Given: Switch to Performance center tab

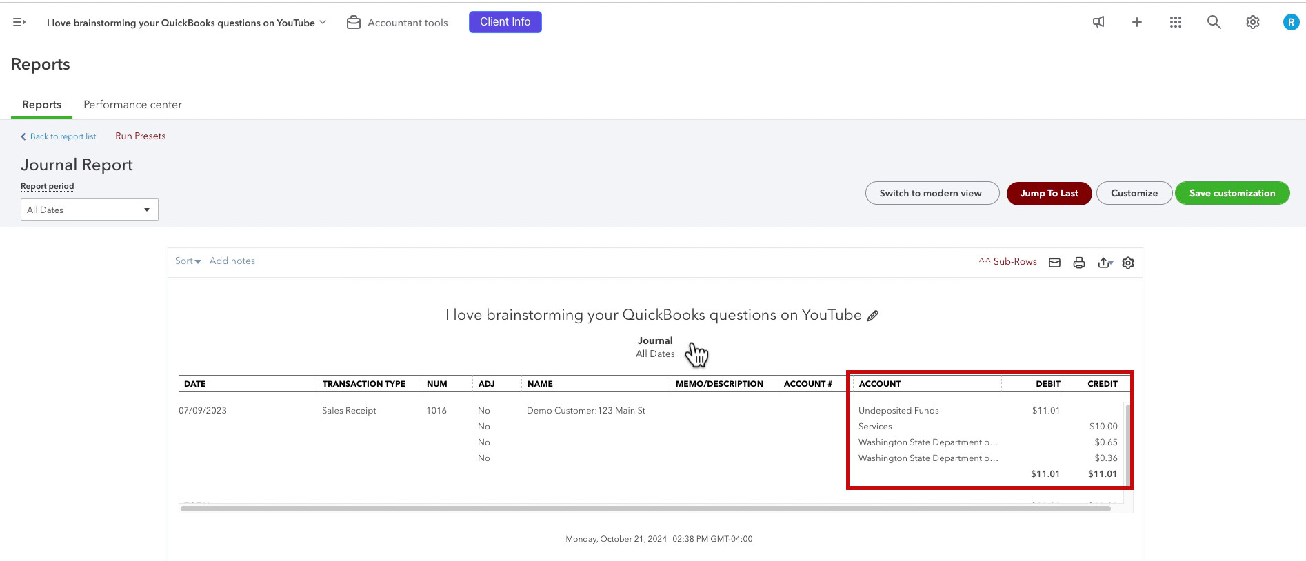Looking at the screenshot, I should 132,105.
